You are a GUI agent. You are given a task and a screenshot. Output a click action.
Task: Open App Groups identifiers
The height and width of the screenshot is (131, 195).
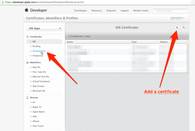(x=38, y=86)
